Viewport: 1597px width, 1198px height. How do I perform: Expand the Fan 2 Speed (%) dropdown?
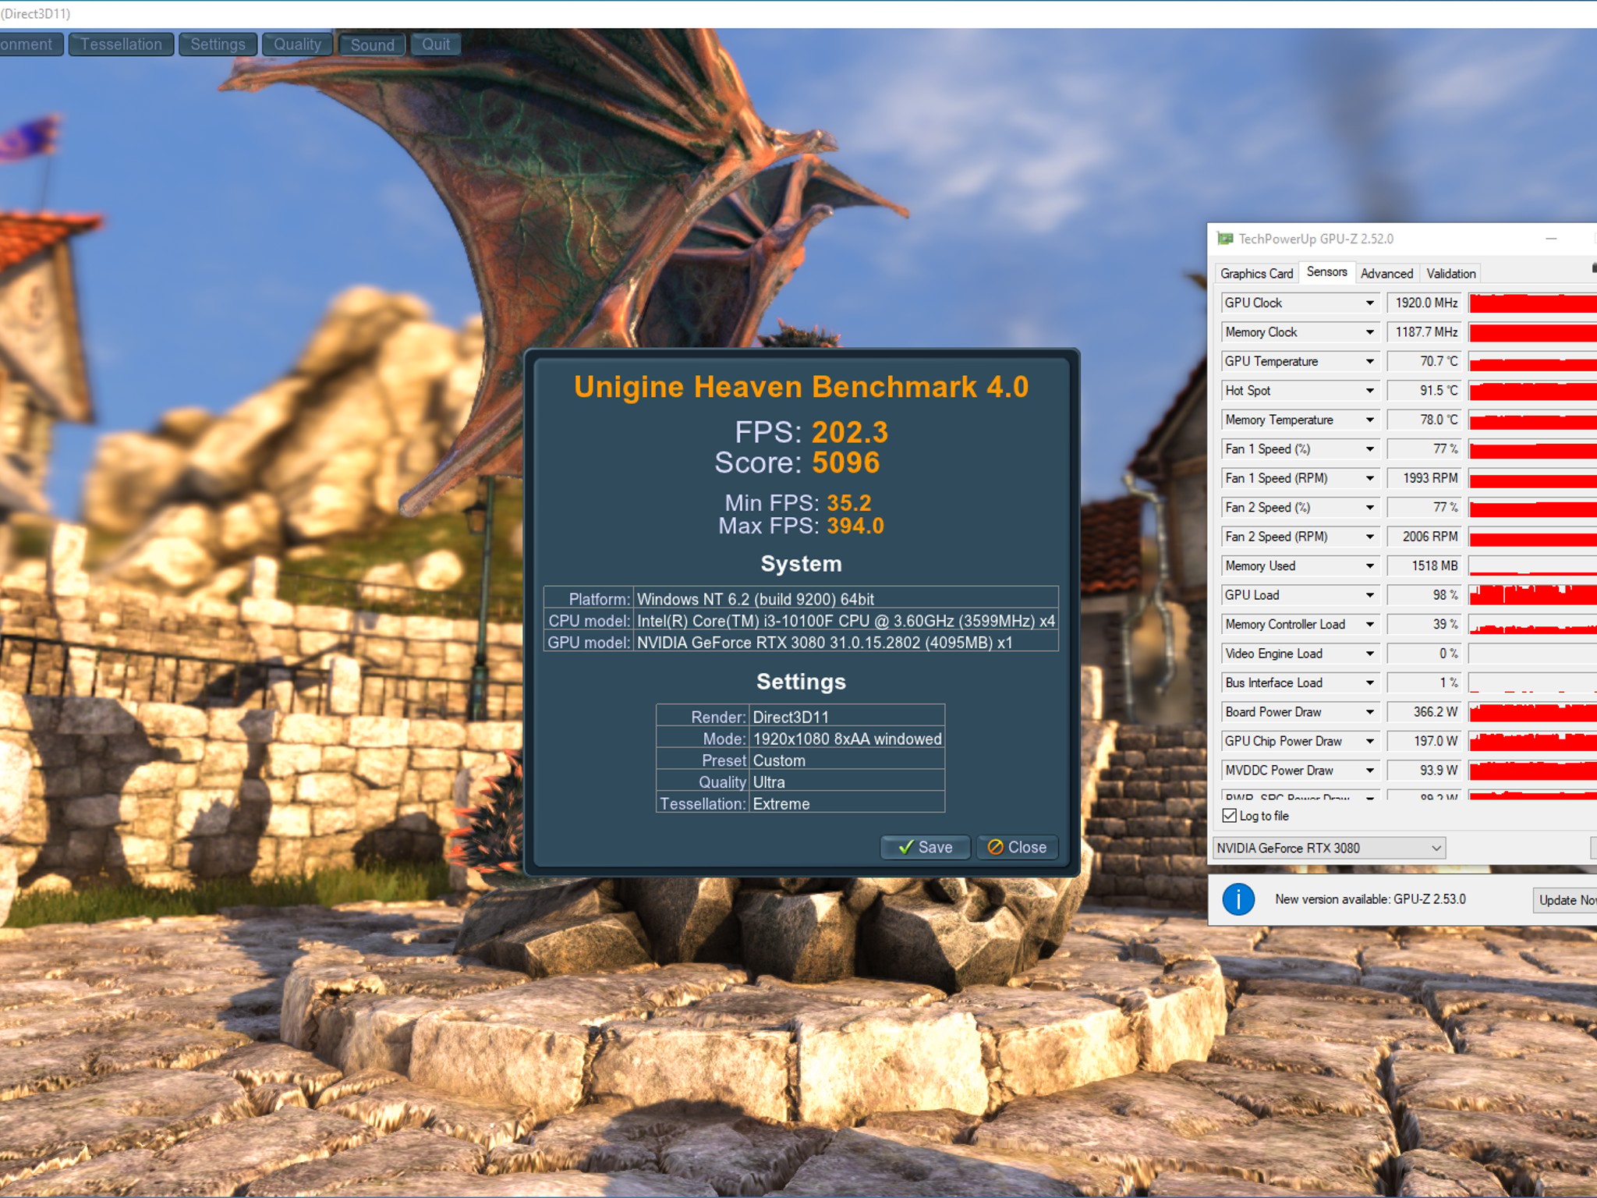(x=1370, y=508)
